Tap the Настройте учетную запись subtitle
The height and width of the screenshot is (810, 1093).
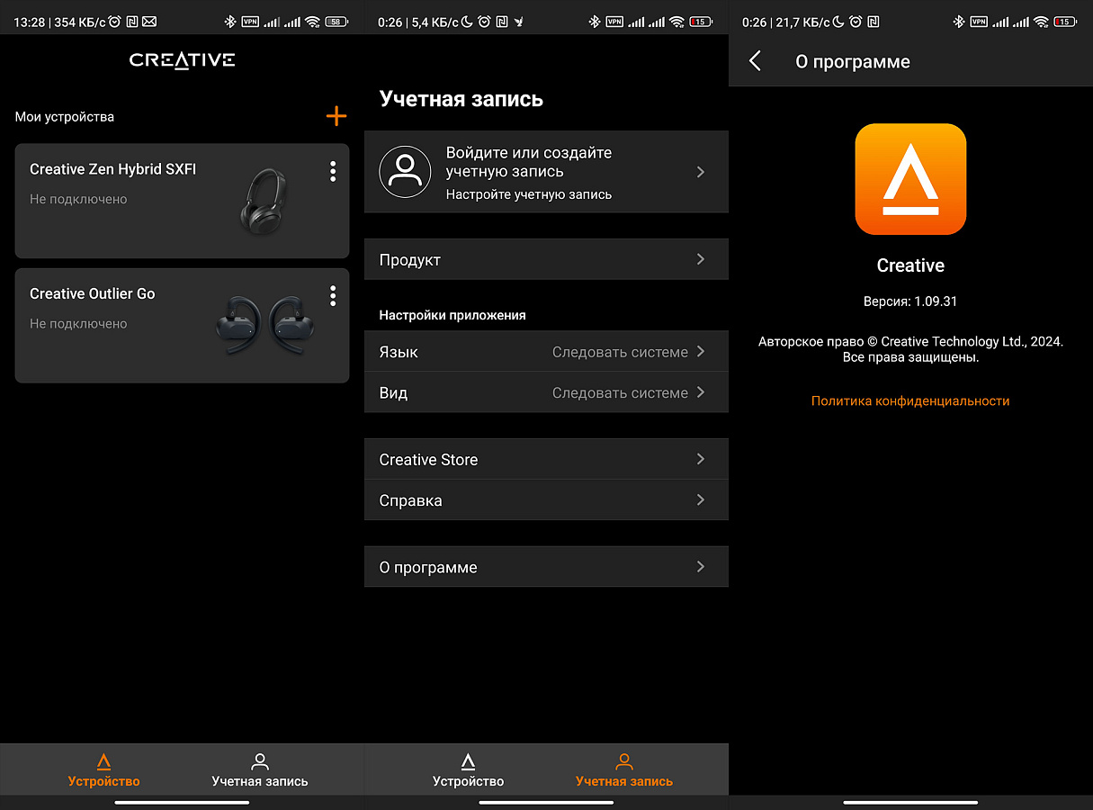(529, 194)
